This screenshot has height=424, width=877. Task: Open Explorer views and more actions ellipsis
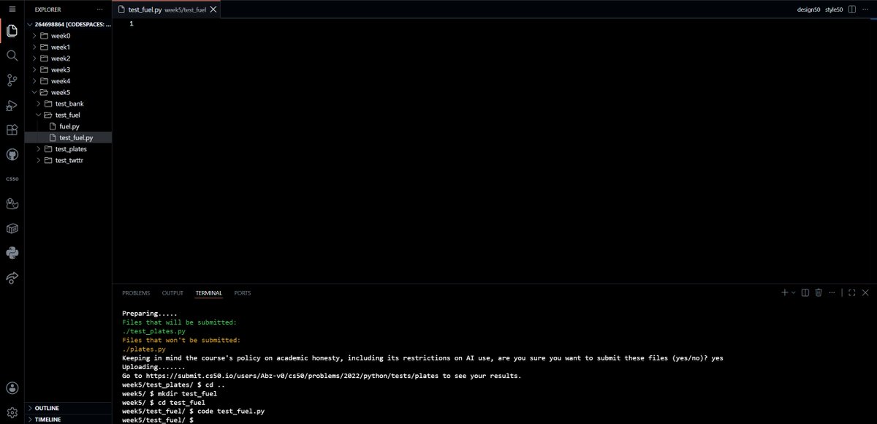coord(100,10)
